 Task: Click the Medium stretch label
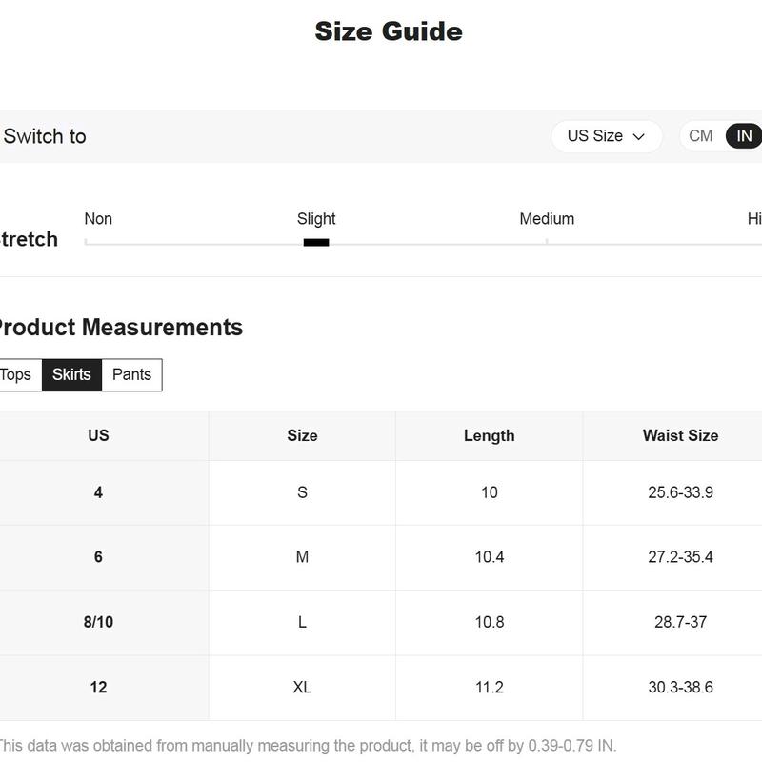[547, 219]
